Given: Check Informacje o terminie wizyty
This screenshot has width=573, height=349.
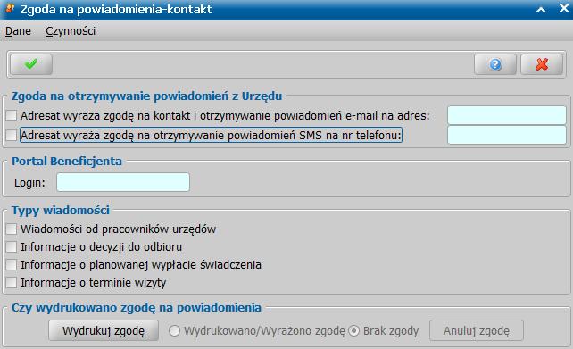Looking at the screenshot, I should [x=12, y=282].
